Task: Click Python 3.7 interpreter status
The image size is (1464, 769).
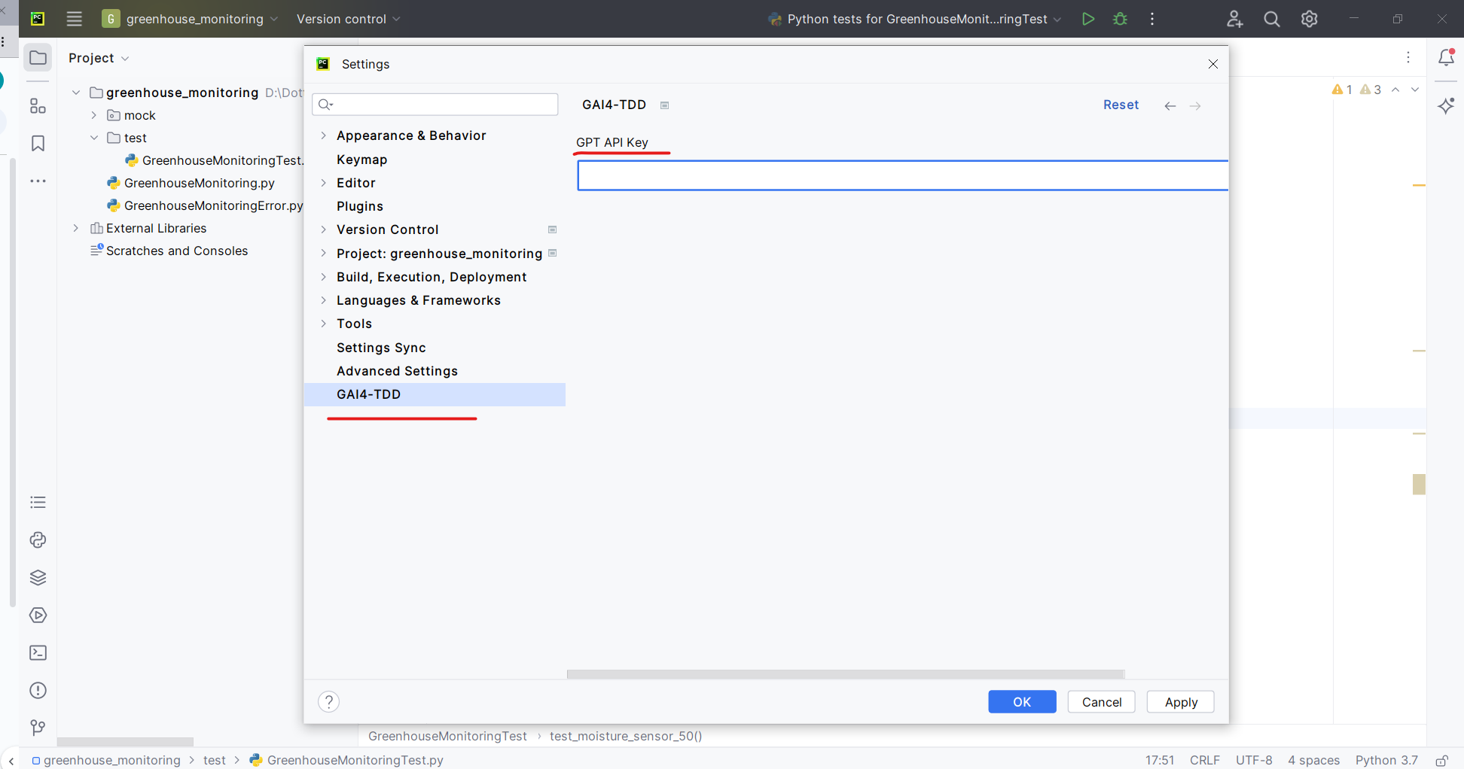Action: pos(1386,760)
